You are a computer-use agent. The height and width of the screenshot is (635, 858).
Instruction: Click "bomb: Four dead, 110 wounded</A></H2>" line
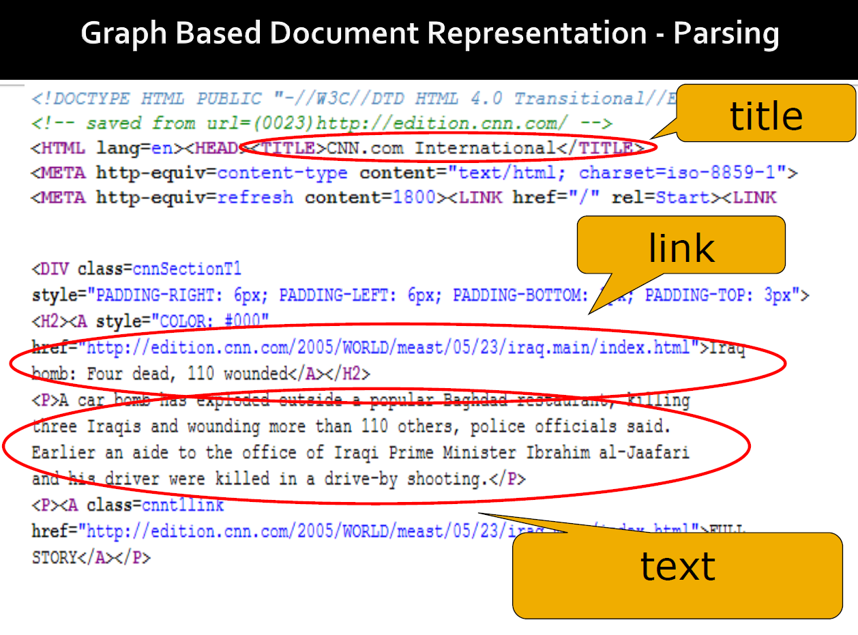[201, 374]
